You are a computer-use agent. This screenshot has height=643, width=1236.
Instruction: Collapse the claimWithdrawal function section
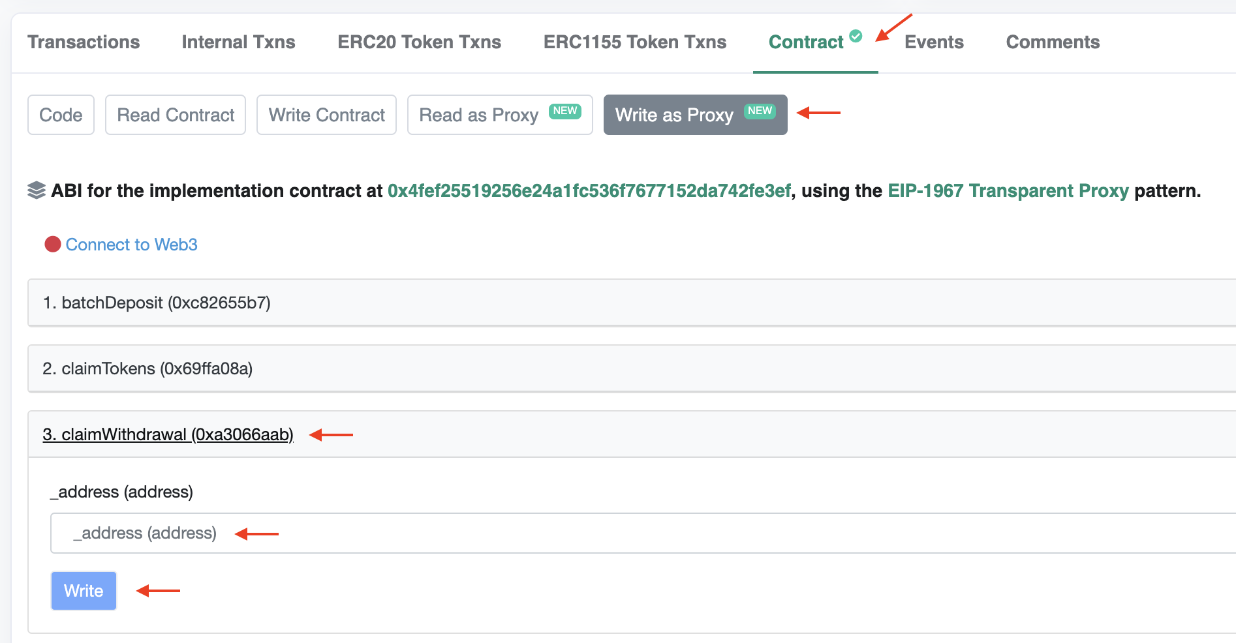click(168, 434)
